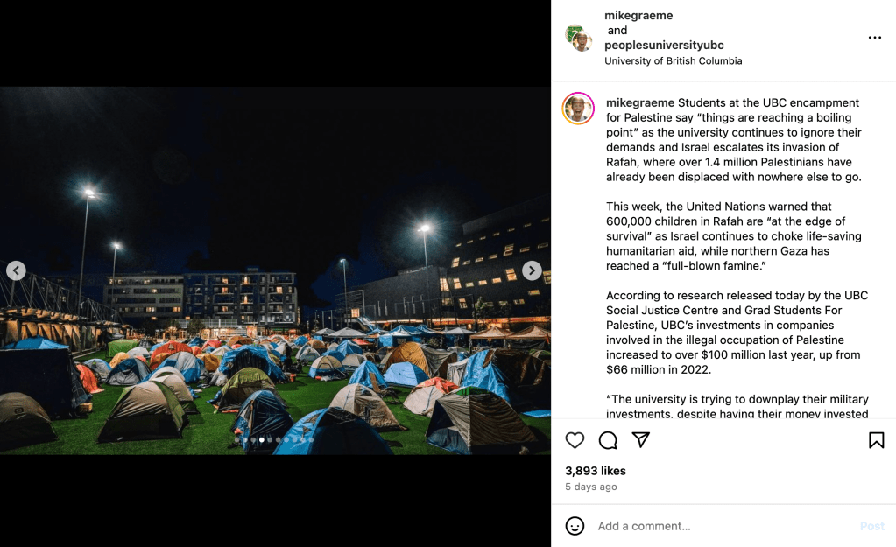Viewport: 896px width, 547px height.
Task: Open mikegraeme profile from header
Action: click(638, 16)
